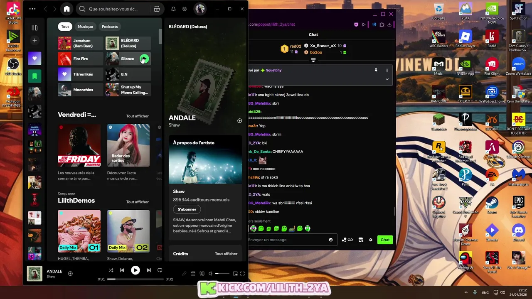Open New Music Friday Maghreb playlist cover
The image size is (532, 299).
(79, 145)
